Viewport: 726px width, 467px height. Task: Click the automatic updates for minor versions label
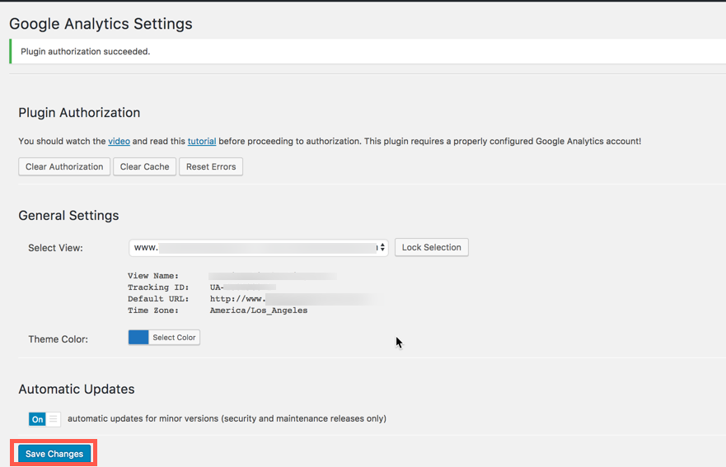click(227, 418)
